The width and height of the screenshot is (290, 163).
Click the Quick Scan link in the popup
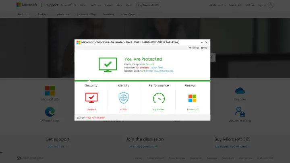coord(157,68)
